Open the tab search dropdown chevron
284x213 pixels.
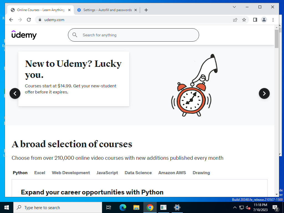point(234,7)
